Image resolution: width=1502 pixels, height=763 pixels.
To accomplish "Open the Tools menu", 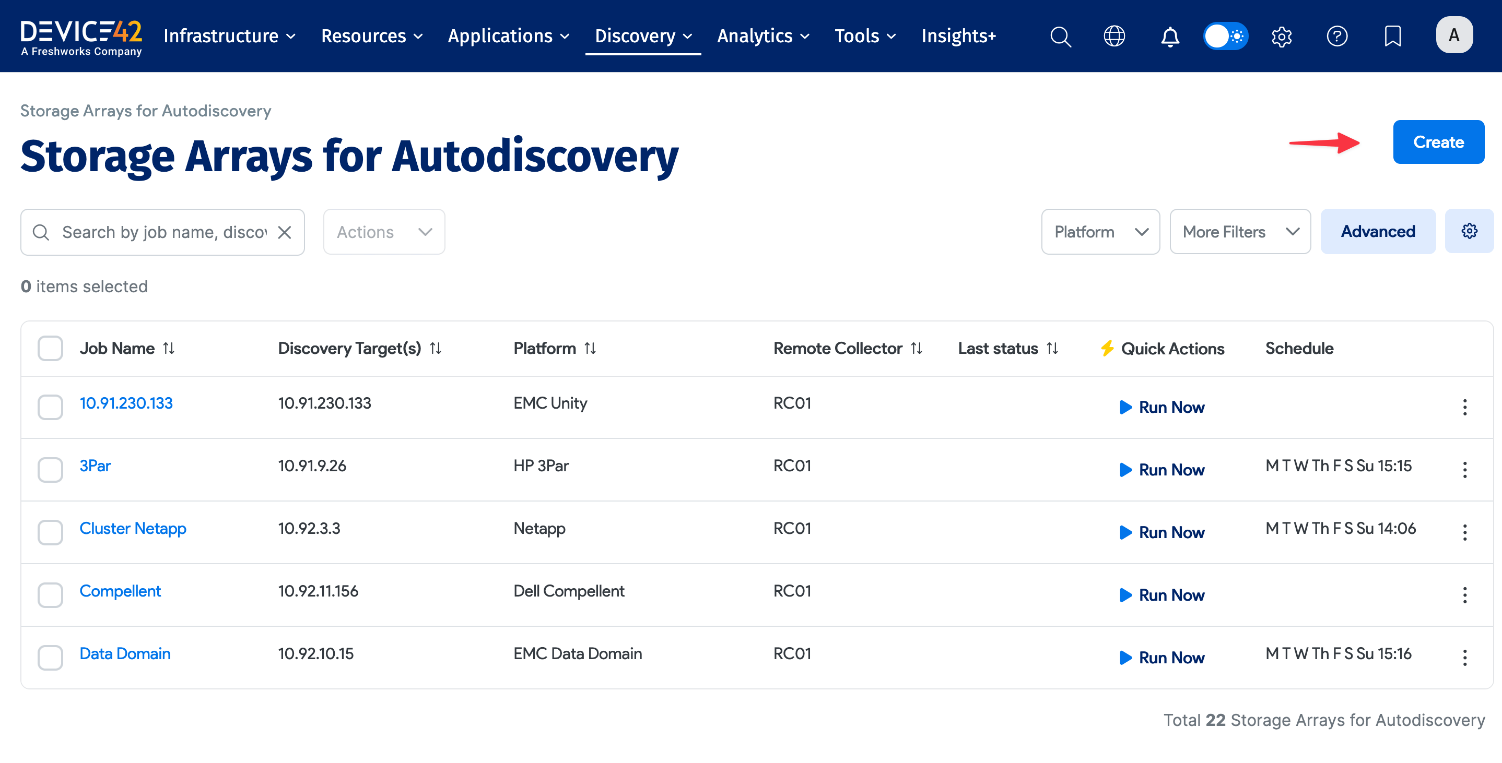I will pos(857,36).
